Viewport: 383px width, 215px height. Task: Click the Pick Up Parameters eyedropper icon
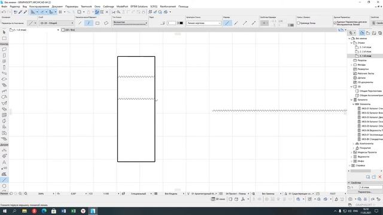[x=20, y=12]
